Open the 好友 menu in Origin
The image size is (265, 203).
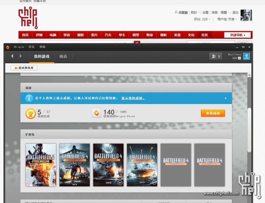pyautogui.click(x=32, y=47)
